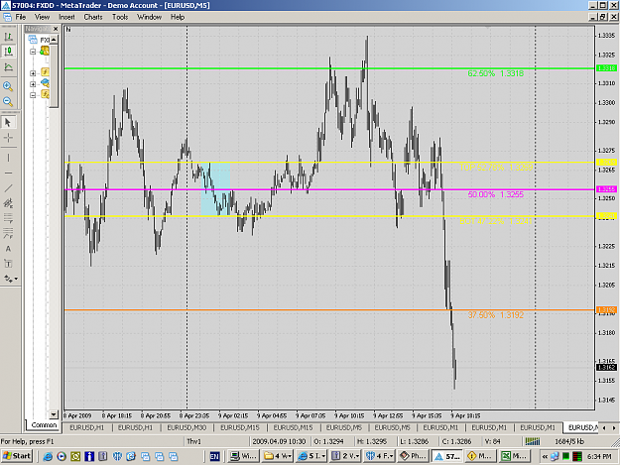Open the Help menu

pos(178,17)
